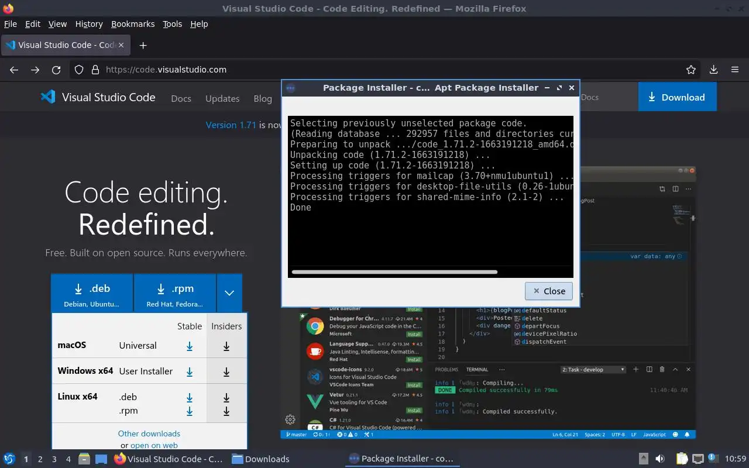Image resolution: width=749 pixels, height=468 pixels.
Task: Open Firefox downloads panel icon
Action: [x=713, y=70]
